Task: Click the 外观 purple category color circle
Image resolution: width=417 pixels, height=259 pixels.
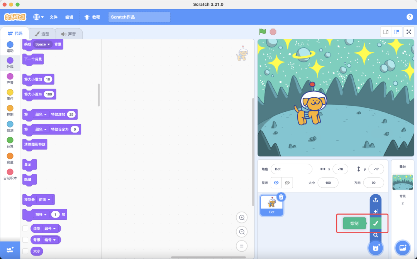Action: (10, 60)
